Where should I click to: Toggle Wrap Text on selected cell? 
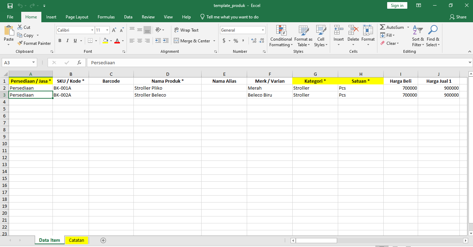pos(186,30)
